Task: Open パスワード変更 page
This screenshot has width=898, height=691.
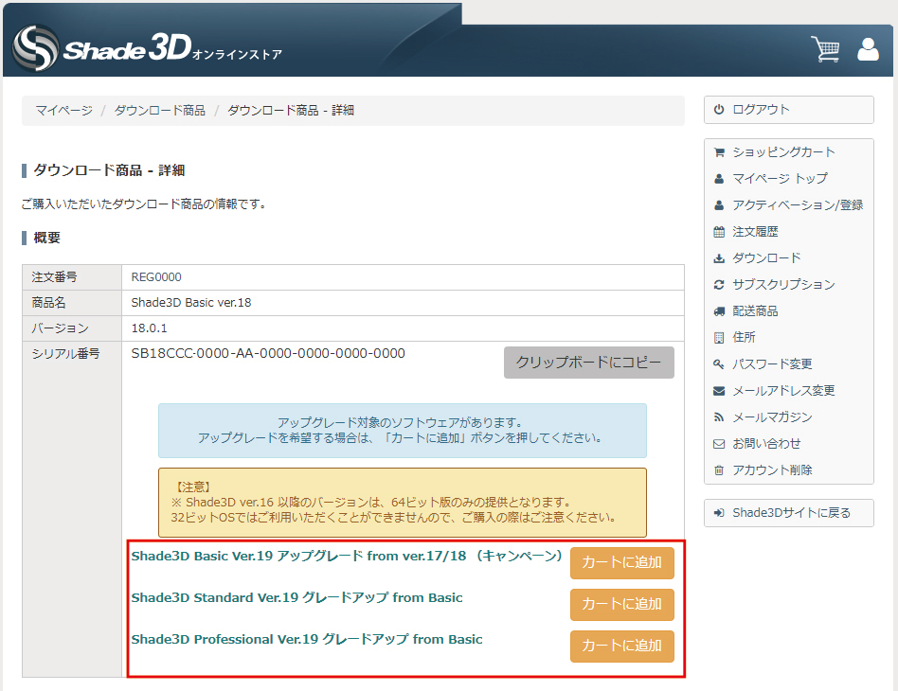Action: tap(772, 364)
